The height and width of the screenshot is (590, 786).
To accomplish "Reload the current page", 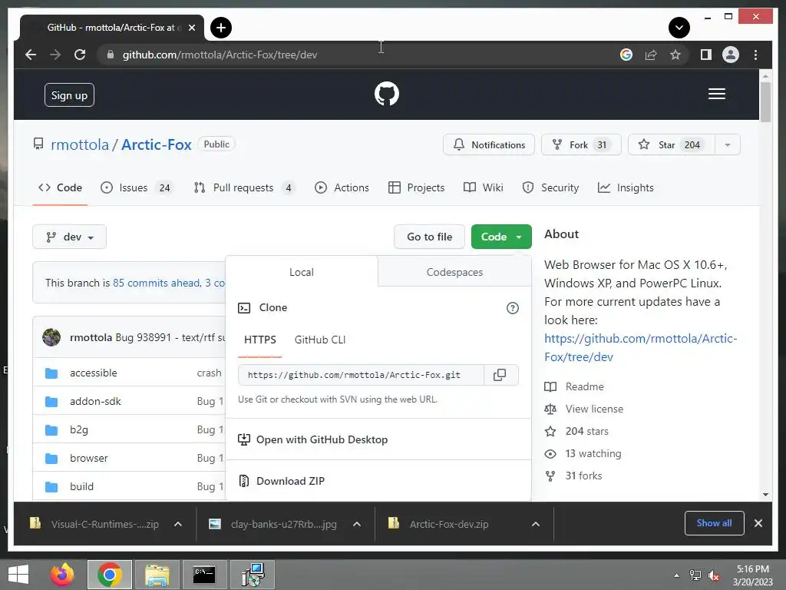I will 80,55.
